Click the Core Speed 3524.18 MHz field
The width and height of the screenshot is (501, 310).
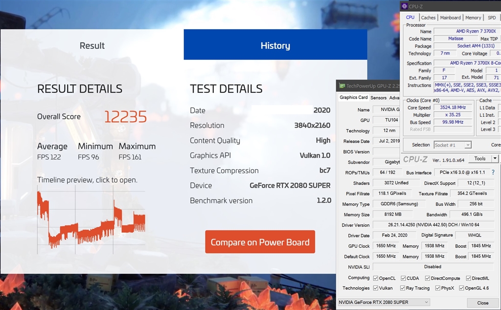pos(453,108)
